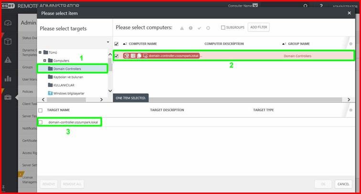Open the targets tree dropdown arrow

(108, 42)
